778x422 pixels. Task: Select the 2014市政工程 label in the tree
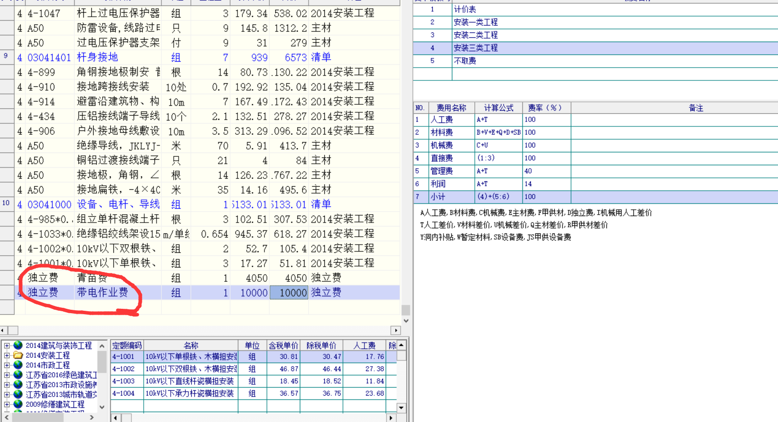(48, 365)
